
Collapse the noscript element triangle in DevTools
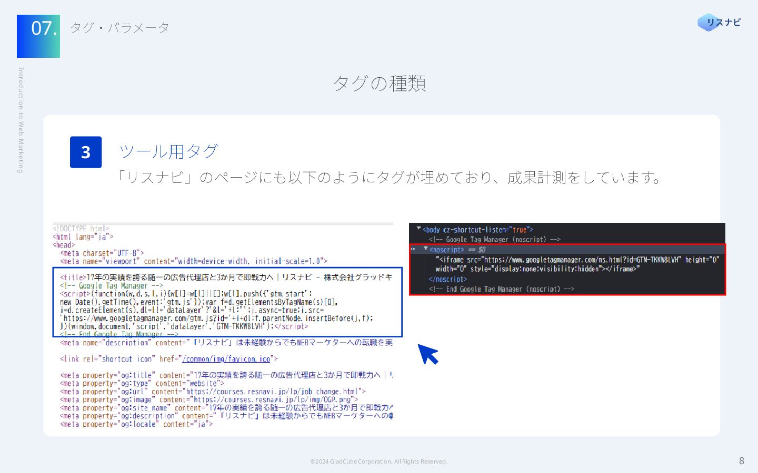[x=426, y=249]
